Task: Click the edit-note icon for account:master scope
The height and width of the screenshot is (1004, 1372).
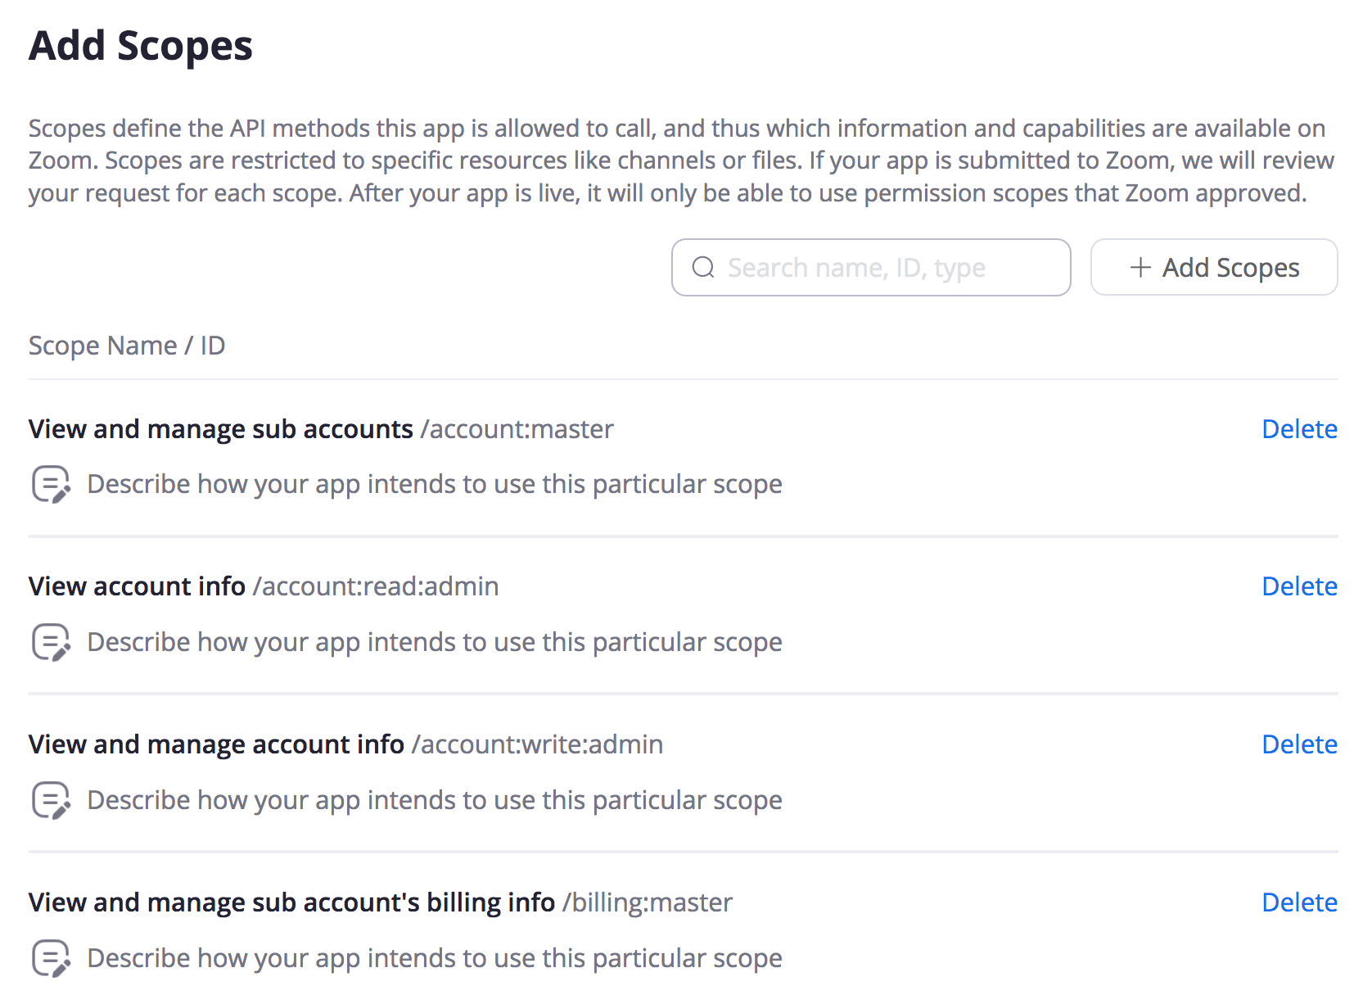Action: click(x=51, y=484)
